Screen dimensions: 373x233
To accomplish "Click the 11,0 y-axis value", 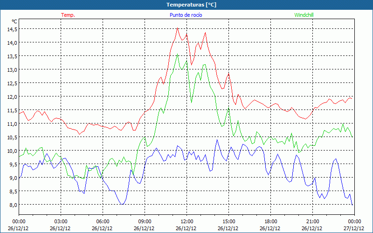I will (x=12, y=123).
